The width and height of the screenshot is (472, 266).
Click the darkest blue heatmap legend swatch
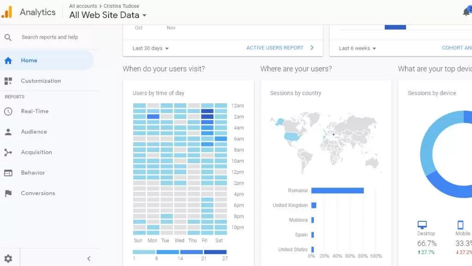pos(215,252)
